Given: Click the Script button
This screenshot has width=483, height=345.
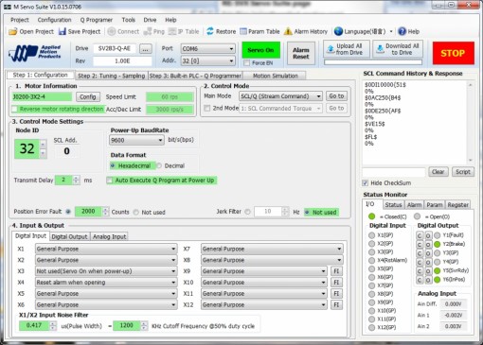Looking at the screenshot, I should click(463, 172).
